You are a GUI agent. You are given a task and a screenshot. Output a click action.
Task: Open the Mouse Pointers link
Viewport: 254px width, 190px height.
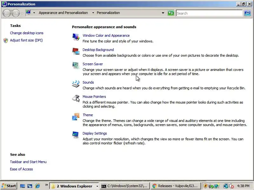[94, 97]
